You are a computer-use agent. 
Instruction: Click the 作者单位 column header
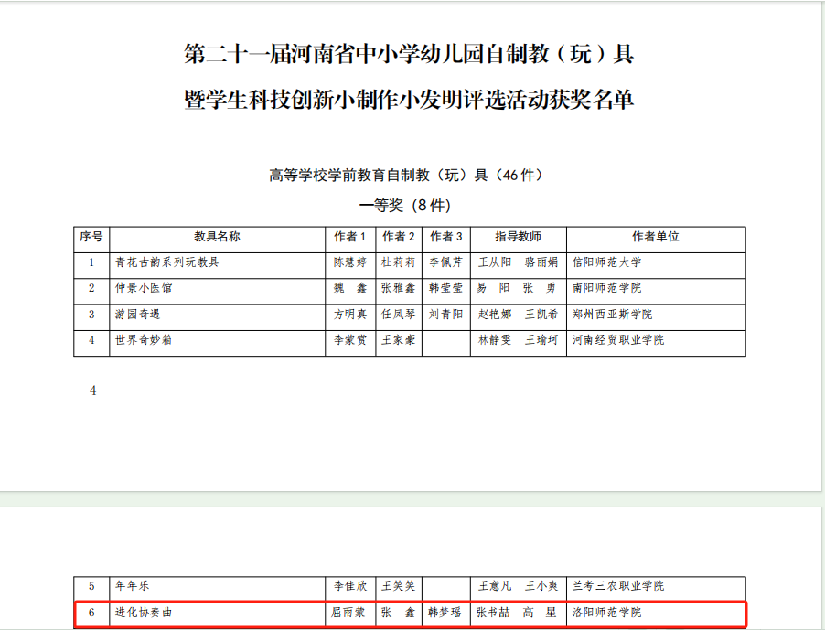coord(655,237)
